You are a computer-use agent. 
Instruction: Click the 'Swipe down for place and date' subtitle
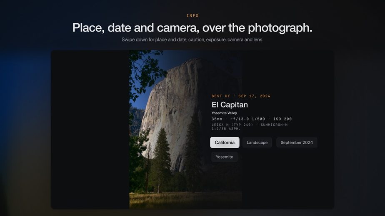coord(192,40)
